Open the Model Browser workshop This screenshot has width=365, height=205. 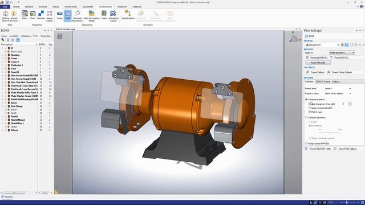click(14, 16)
